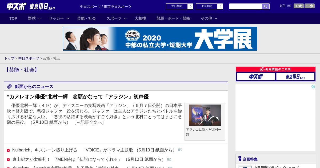Viewport: 320px width, 168px height.
Task: Click red bullet before 東山紀之 headline
Action: pos(8,159)
